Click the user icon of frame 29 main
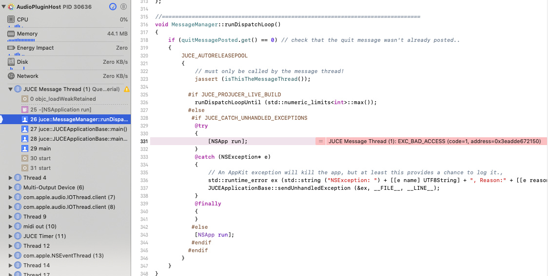 pos(25,148)
